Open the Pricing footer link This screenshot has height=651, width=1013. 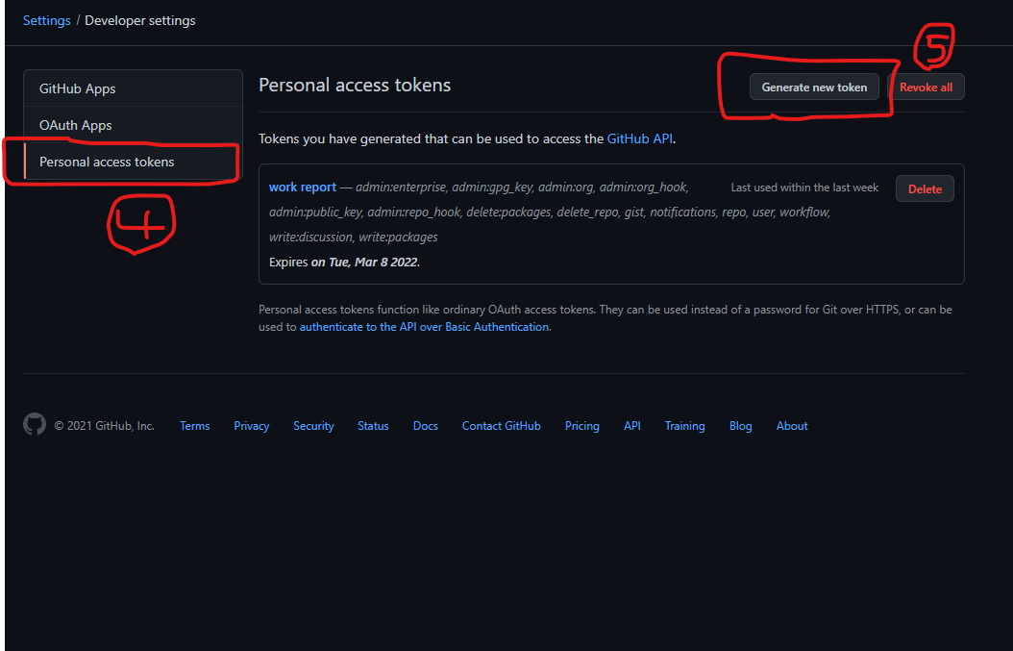[582, 426]
